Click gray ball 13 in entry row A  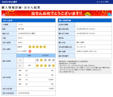pos(45,60)
